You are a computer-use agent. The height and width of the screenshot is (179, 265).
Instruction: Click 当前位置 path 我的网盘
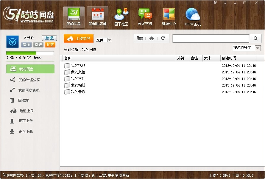(89, 50)
